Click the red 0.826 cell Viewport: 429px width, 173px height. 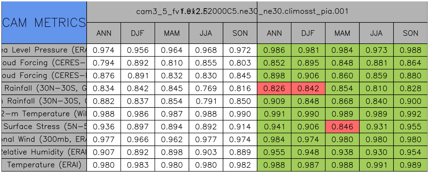pos(274,88)
